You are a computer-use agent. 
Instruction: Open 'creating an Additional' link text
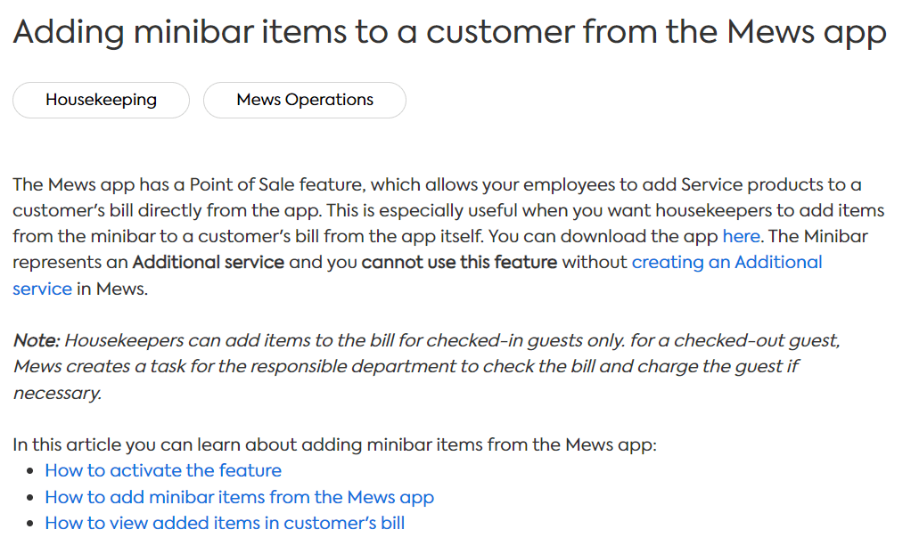click(x=726, y=263)
